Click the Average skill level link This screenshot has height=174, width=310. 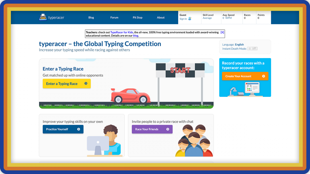(x=207, y=18)
